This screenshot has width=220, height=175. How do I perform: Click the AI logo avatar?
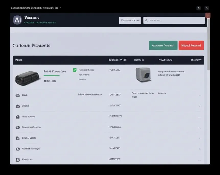[x=17, y=20]
